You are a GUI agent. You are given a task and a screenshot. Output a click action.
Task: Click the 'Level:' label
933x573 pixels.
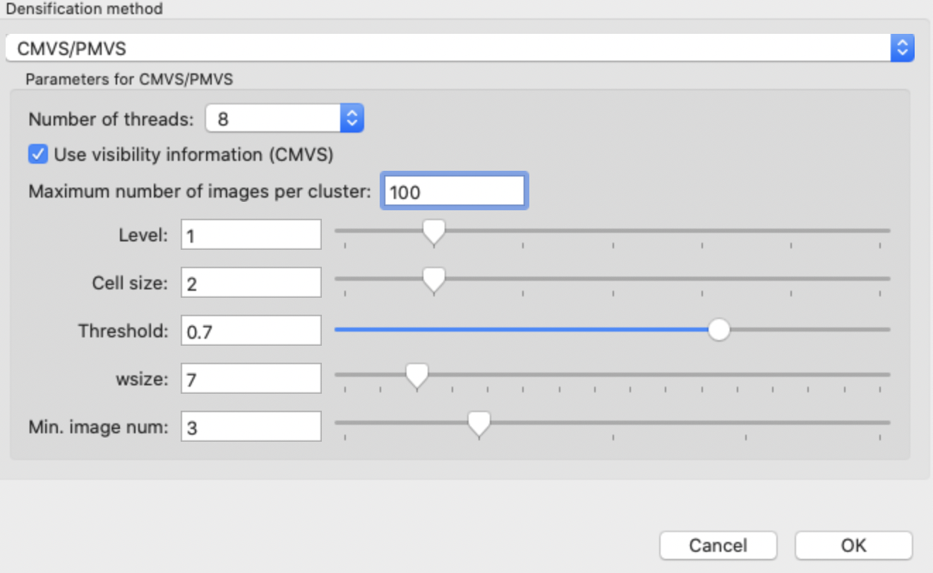tap(143, 235)
